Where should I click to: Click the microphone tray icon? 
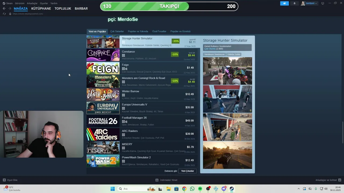coord(316,189)
